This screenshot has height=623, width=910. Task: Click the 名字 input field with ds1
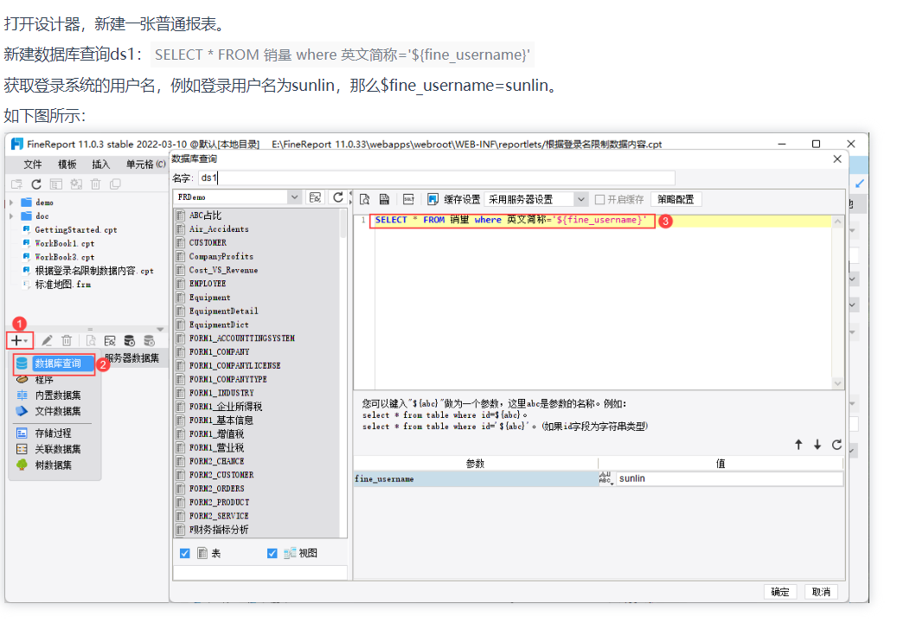pyautogui.click(x=437, y=177)
